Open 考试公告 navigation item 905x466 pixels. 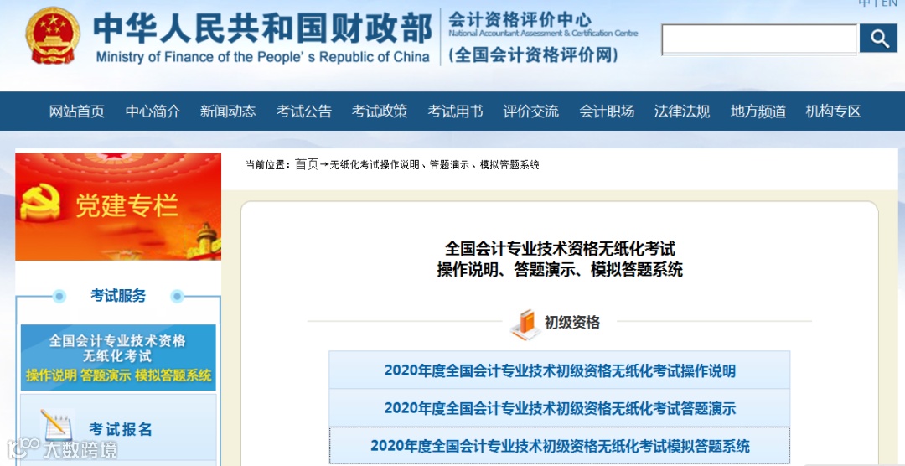pos(304,111)
